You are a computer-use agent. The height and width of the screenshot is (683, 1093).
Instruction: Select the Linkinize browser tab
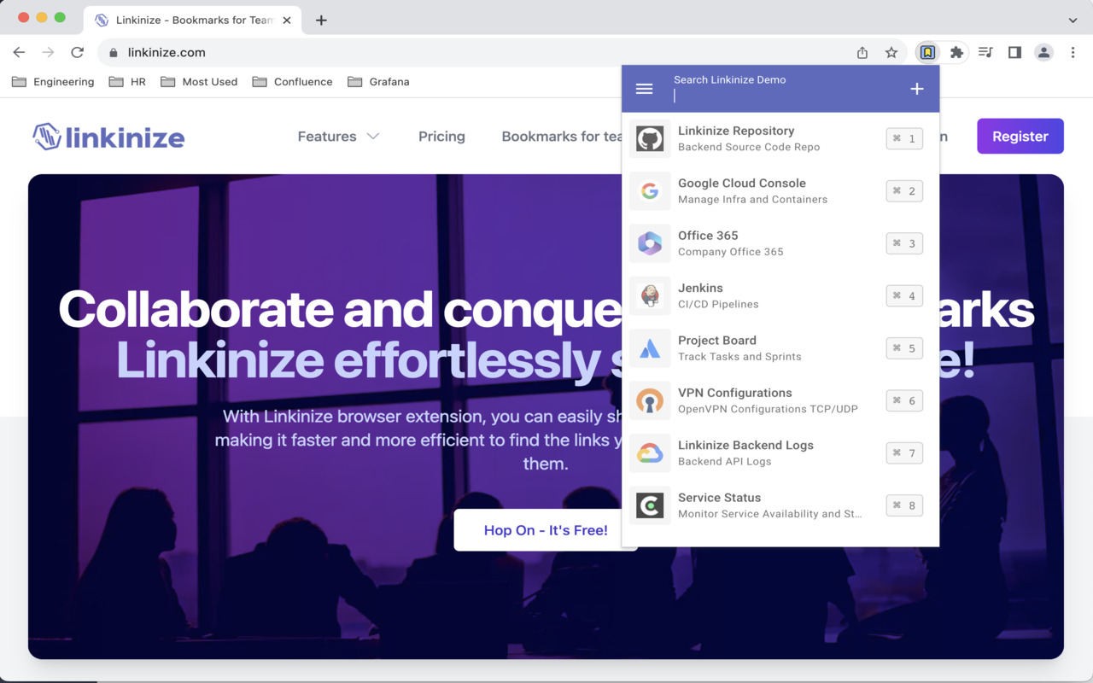point(192,20)
